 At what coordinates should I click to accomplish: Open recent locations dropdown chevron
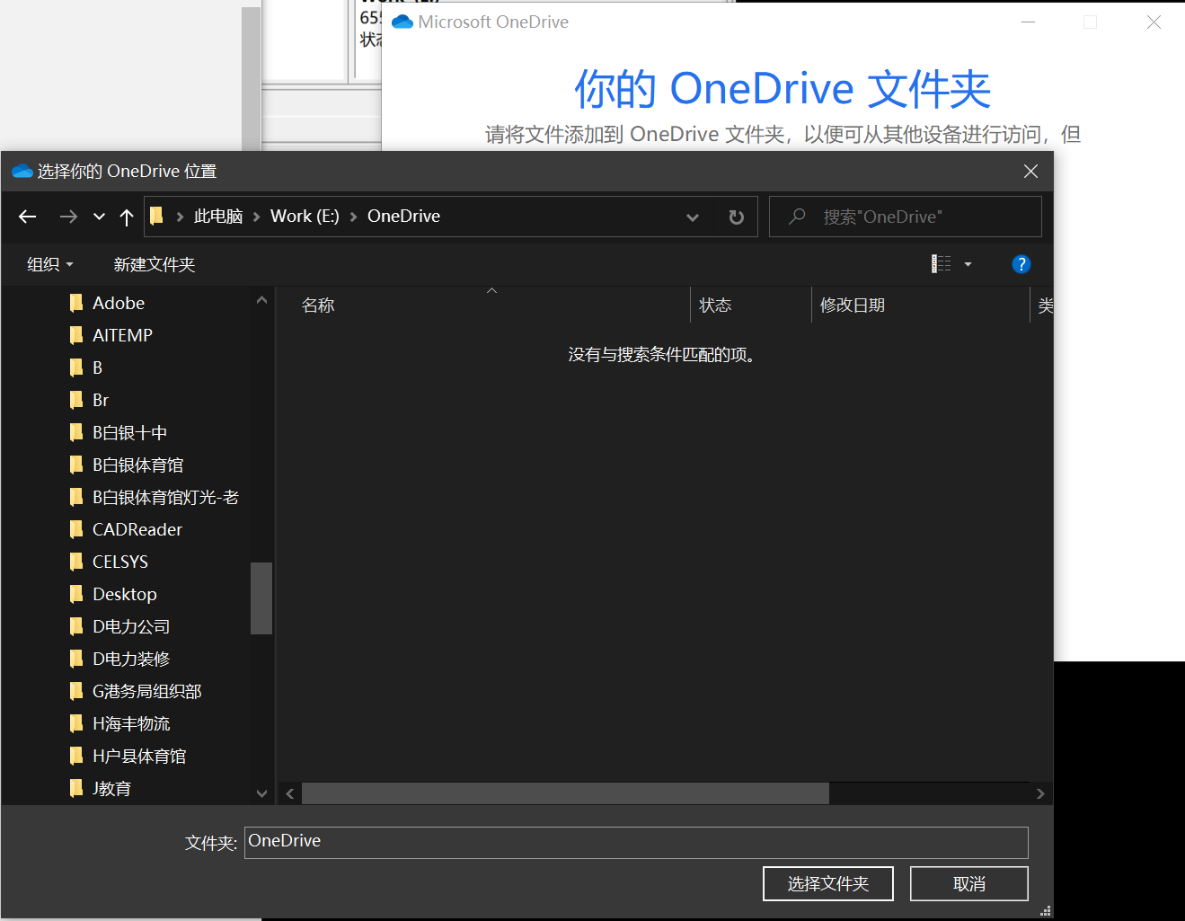coord(99,217)
